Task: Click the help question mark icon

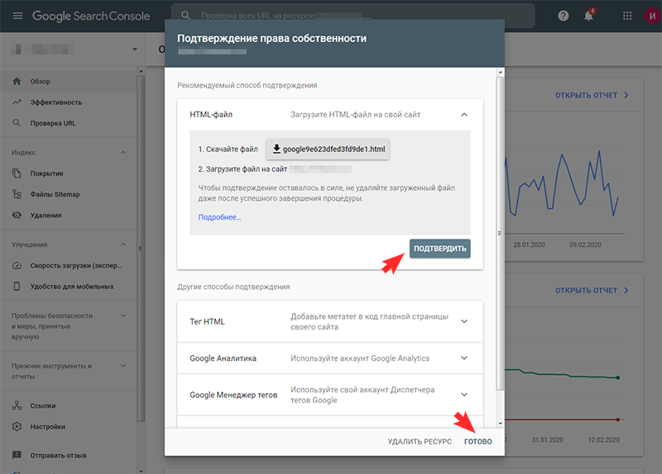Action: tap(564, 16)
